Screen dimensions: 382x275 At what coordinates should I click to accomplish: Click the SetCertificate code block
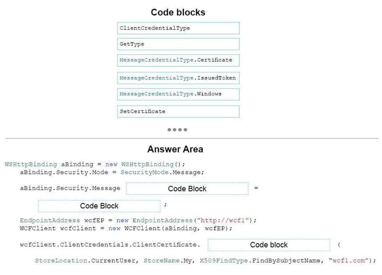point(178,112)
